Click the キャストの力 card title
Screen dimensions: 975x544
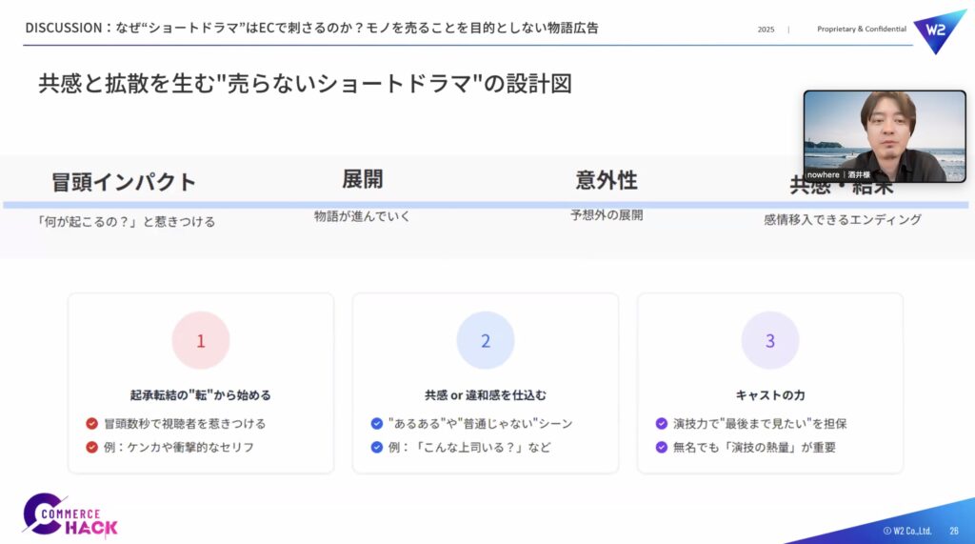[770, 394]
